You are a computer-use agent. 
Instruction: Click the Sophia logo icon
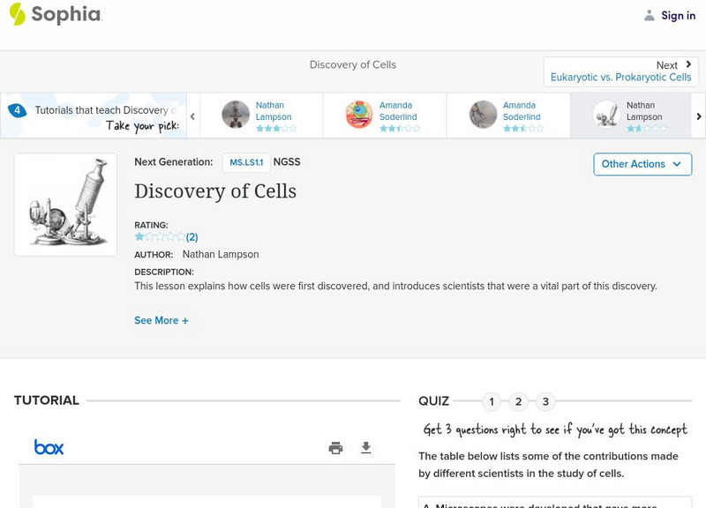click(18, 14)
